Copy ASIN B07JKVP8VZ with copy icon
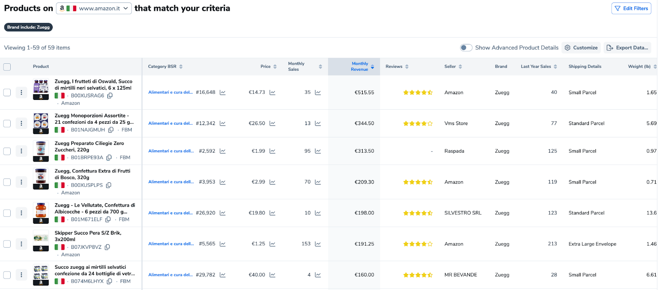658x290 pixels. (107, 247)
